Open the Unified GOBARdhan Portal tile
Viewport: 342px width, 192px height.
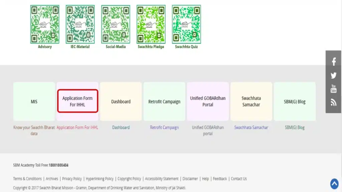point(208,101)
